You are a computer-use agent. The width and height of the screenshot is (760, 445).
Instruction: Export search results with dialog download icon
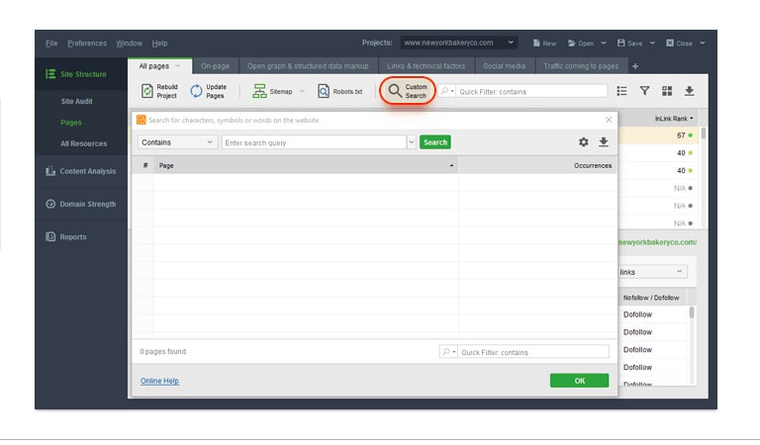[604, 141]
